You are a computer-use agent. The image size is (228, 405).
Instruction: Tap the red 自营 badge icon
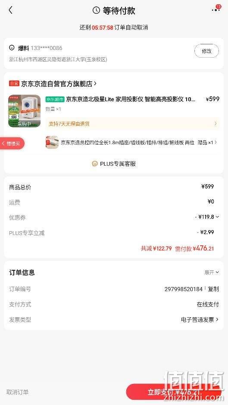(x=14, y=83)
